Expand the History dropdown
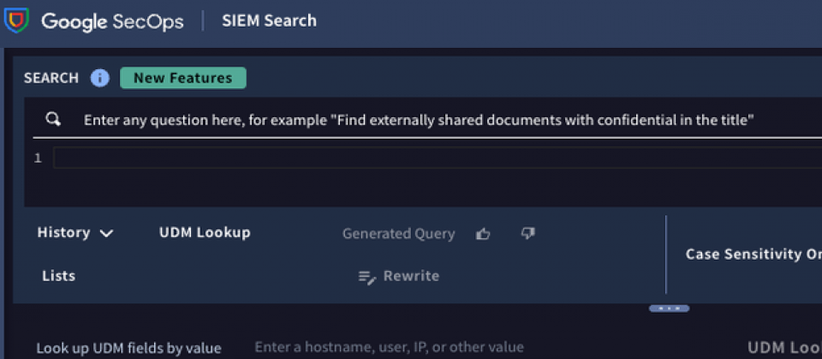Screen dimensions: 822x359 coord(75,232)
